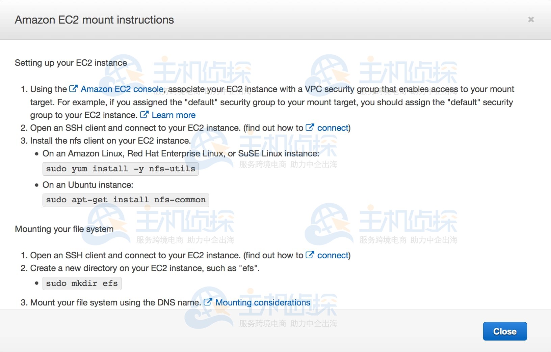Open connect link in the Setting up section

[333, 128]
